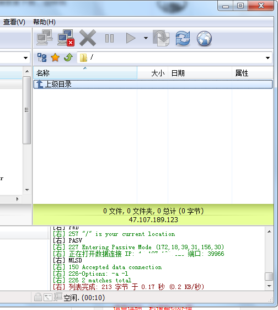Click the log panel scrollbar up arrow
This screenshot has width=278, height=310.
coord(269,232)
